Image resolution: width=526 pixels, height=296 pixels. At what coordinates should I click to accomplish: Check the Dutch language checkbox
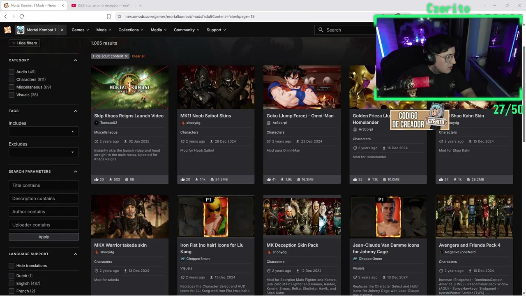pos(12,276)
